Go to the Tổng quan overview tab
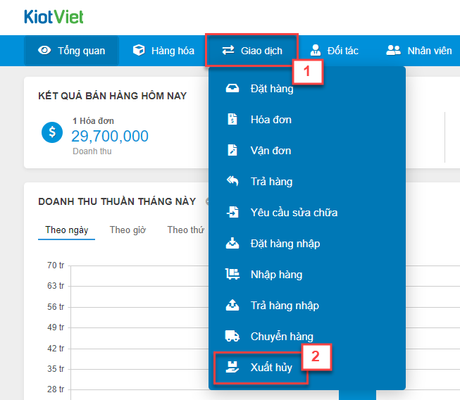460x400 pixels. tap(72, 51)
